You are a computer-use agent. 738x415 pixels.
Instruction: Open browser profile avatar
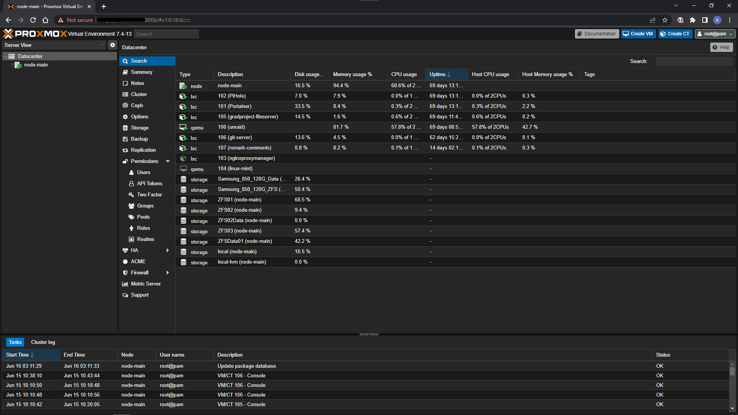pyautogui.click(x=717, y=20)
